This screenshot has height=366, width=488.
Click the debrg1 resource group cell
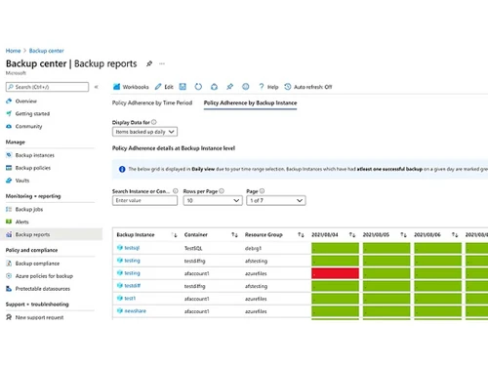pos(253,248)
